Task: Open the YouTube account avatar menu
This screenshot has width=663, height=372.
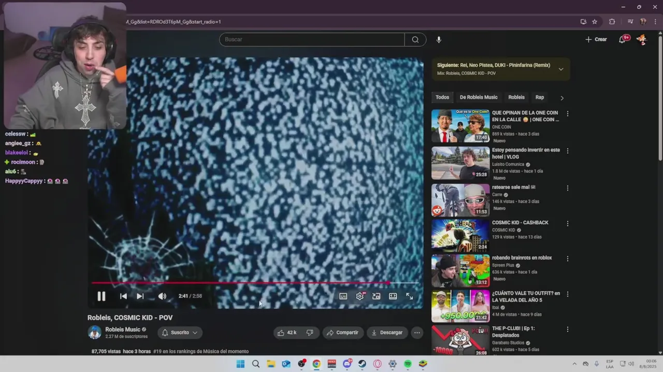Action: [642, 39]
